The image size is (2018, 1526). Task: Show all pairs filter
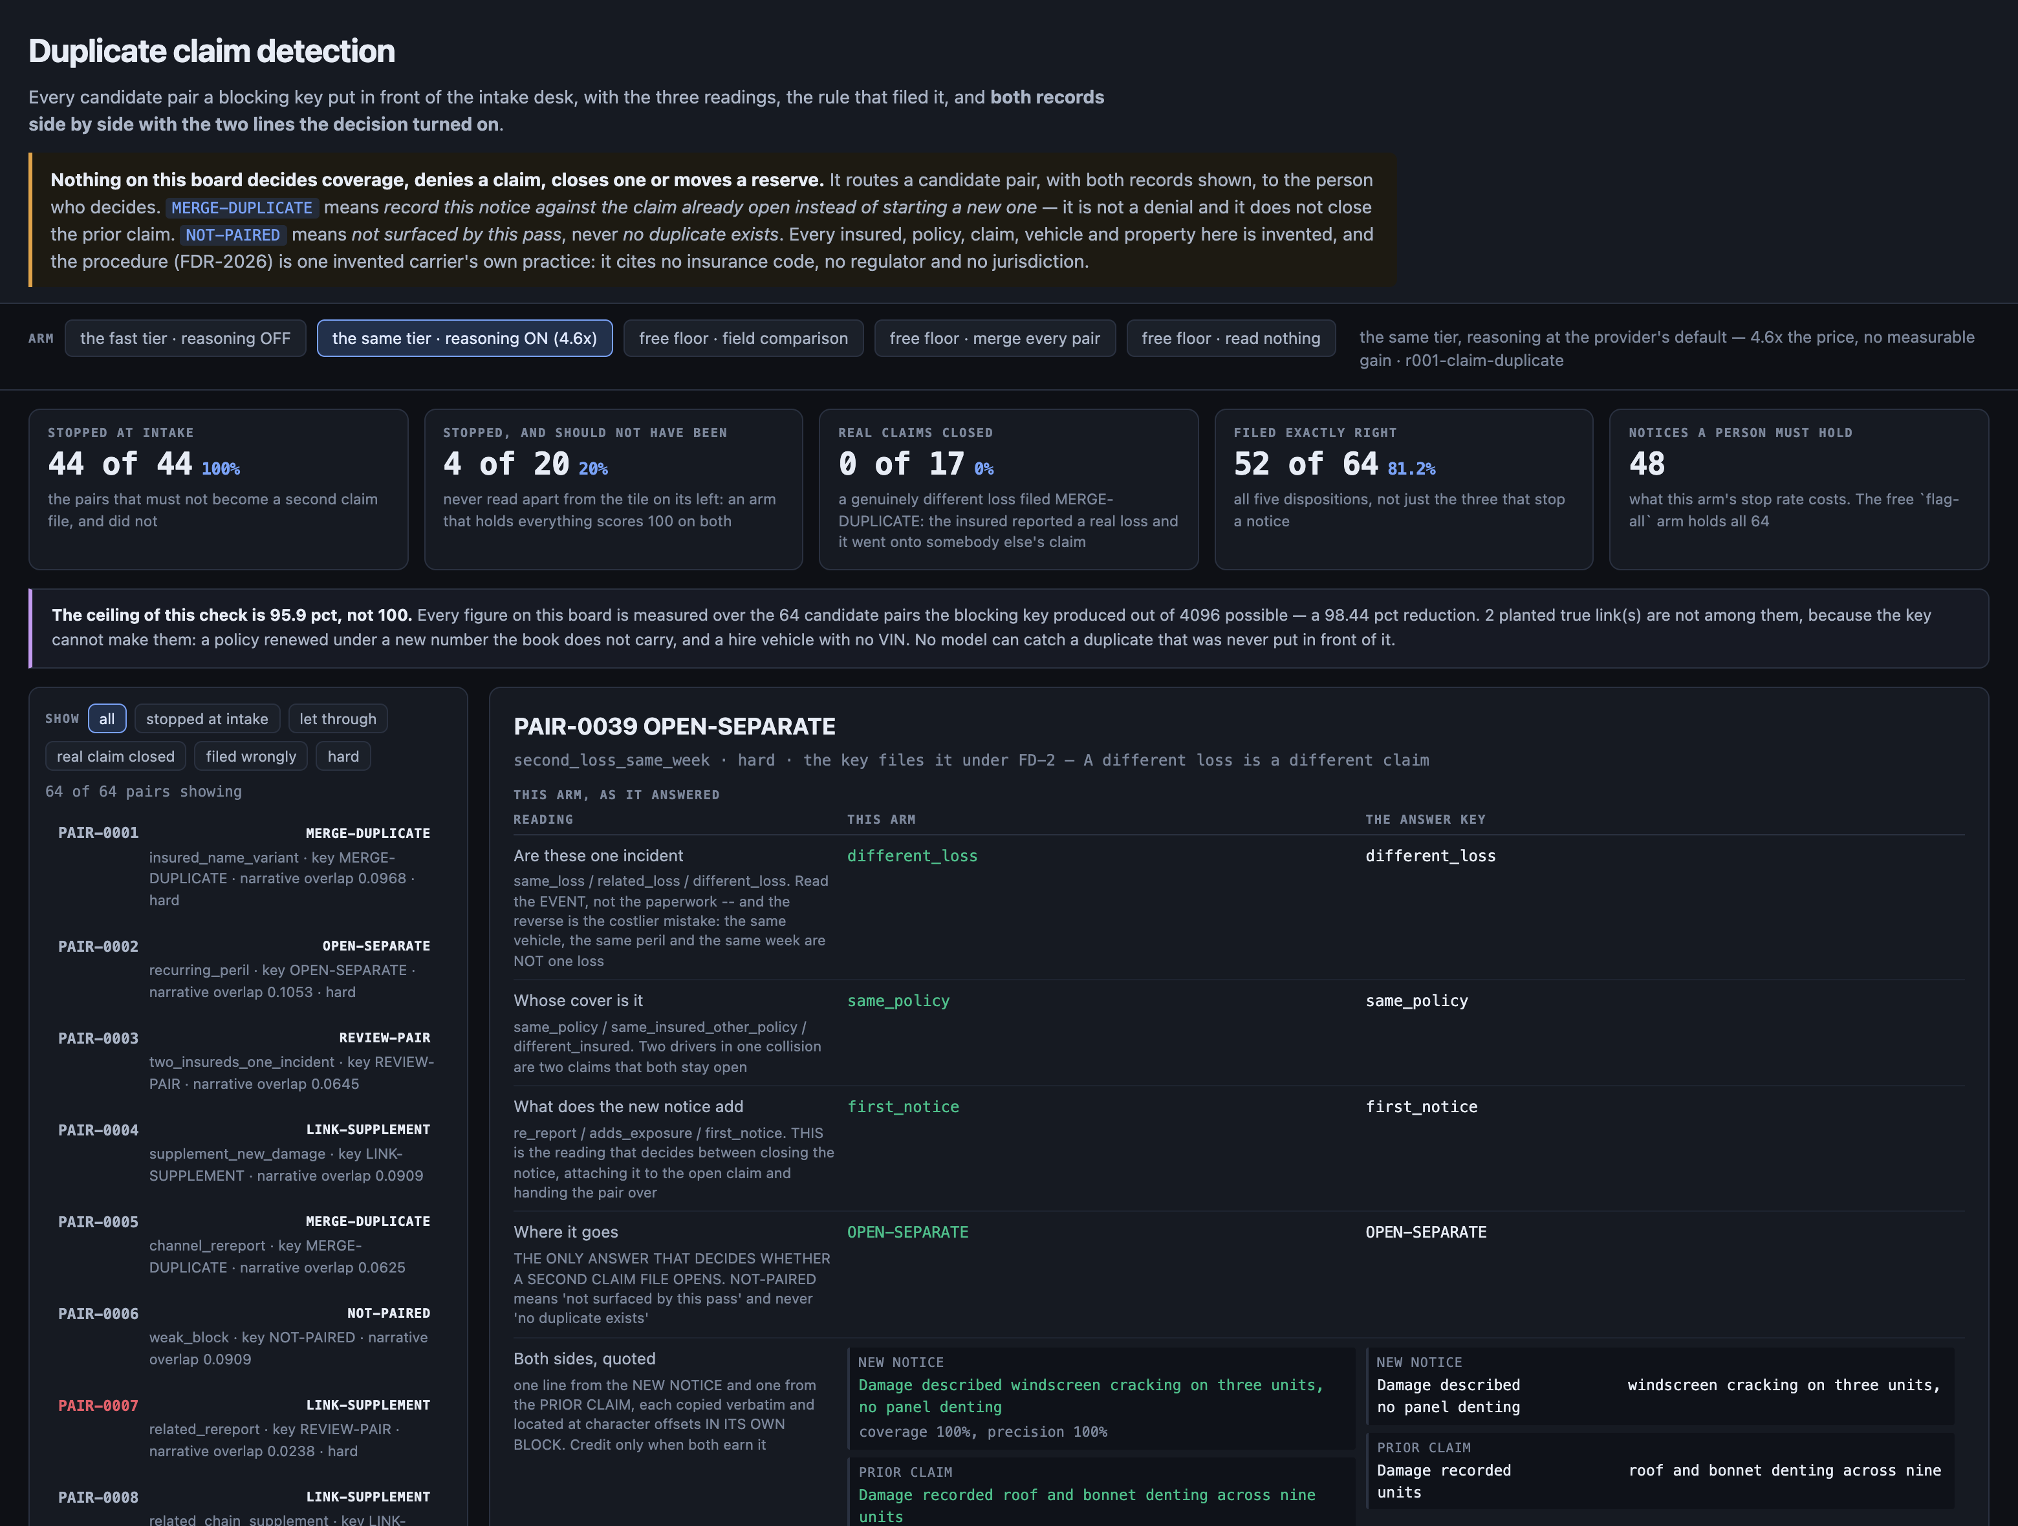click(x=107, y=719)
